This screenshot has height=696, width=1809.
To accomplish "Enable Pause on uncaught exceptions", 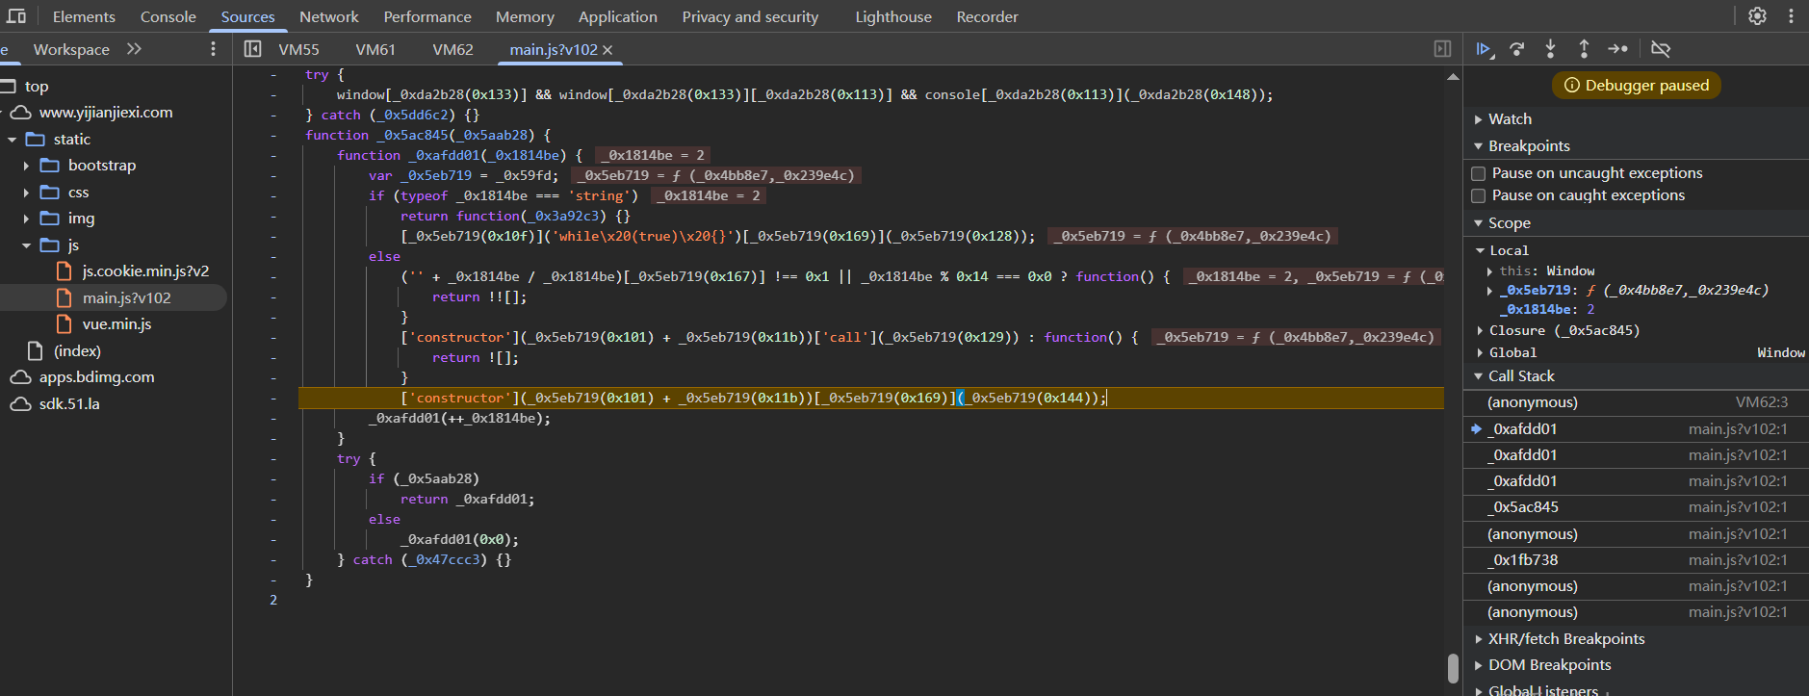I will (1479, 173).
